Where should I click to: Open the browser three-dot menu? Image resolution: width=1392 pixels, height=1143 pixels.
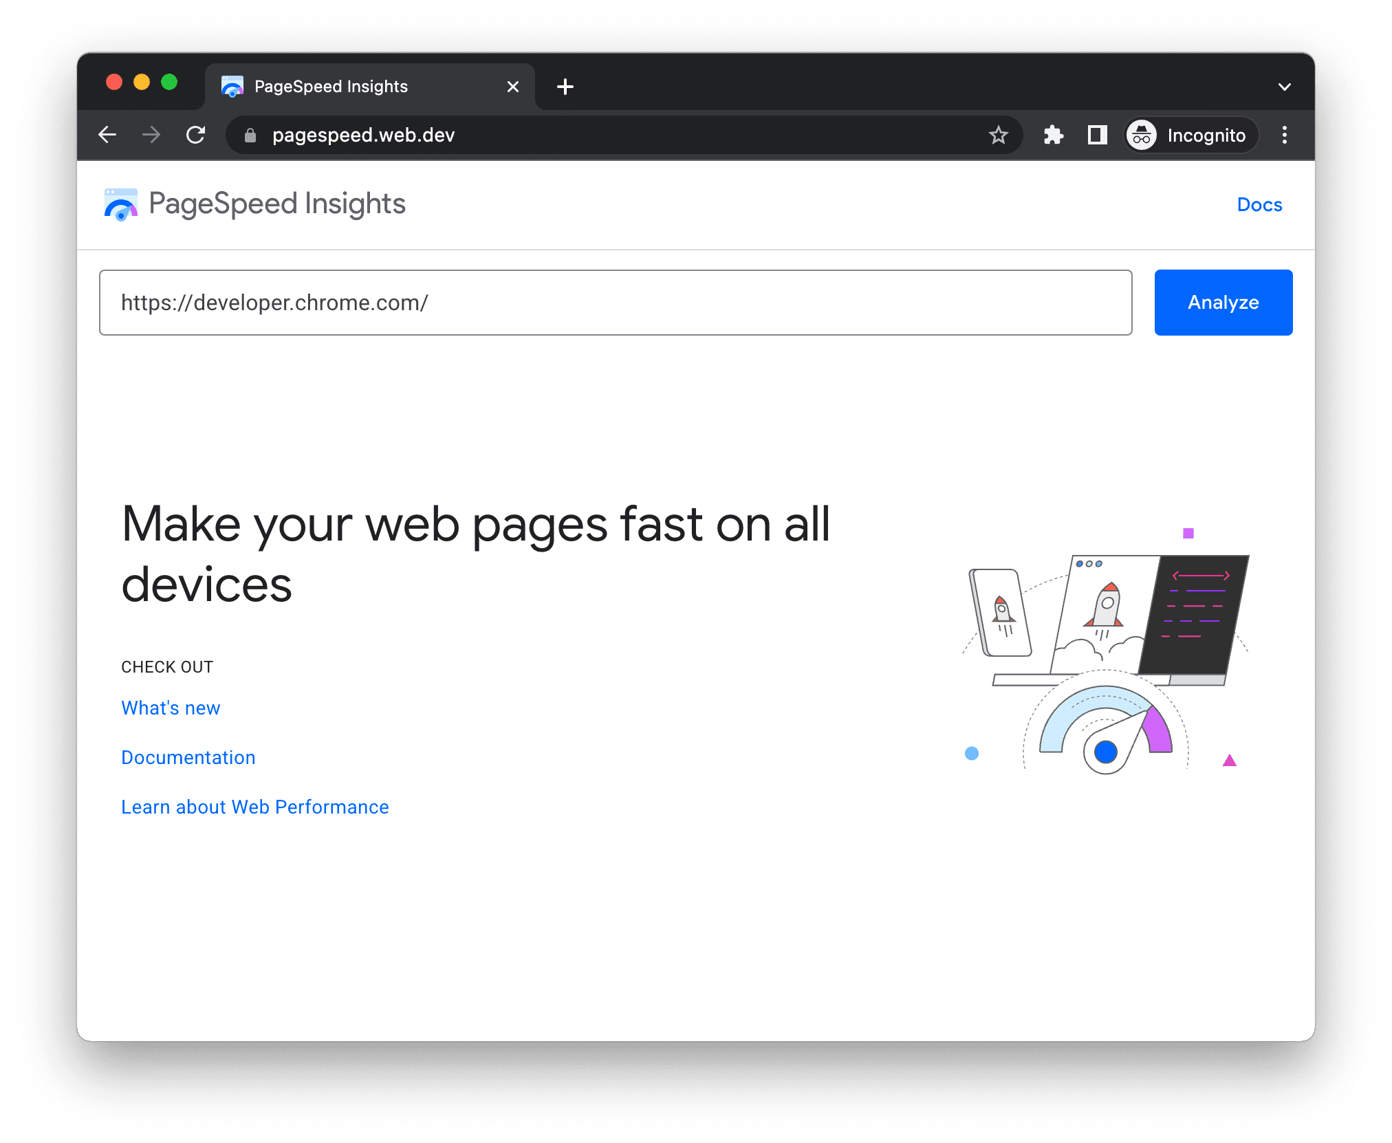pos(1288,135)
